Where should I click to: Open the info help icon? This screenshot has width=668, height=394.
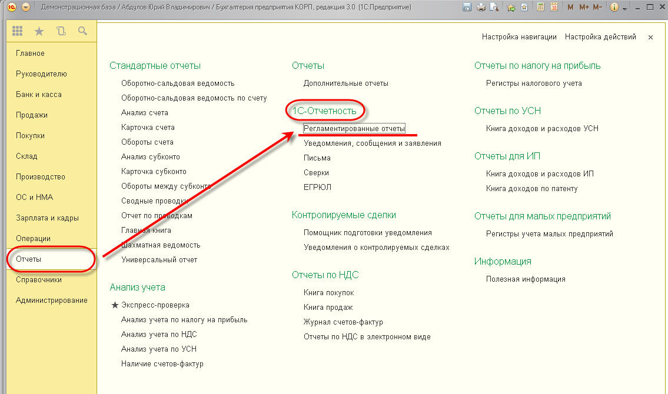coord(614,7)
